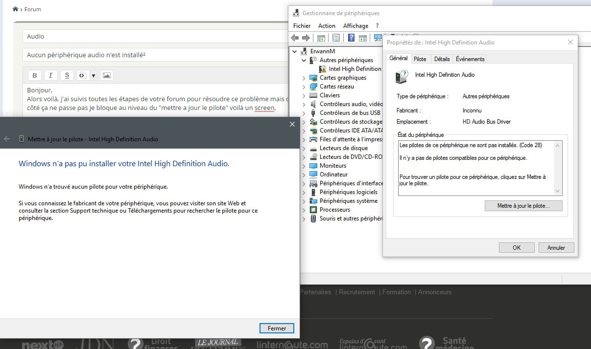The image size is (591, 349).
Task: Click the warning icon beside Intel High Definition
Action: pyautogui.click(x=323, y=69)
